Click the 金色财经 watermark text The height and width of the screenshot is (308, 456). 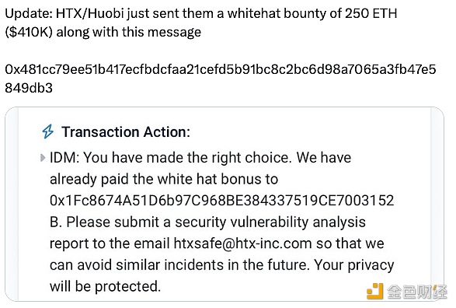click(416, 292)
